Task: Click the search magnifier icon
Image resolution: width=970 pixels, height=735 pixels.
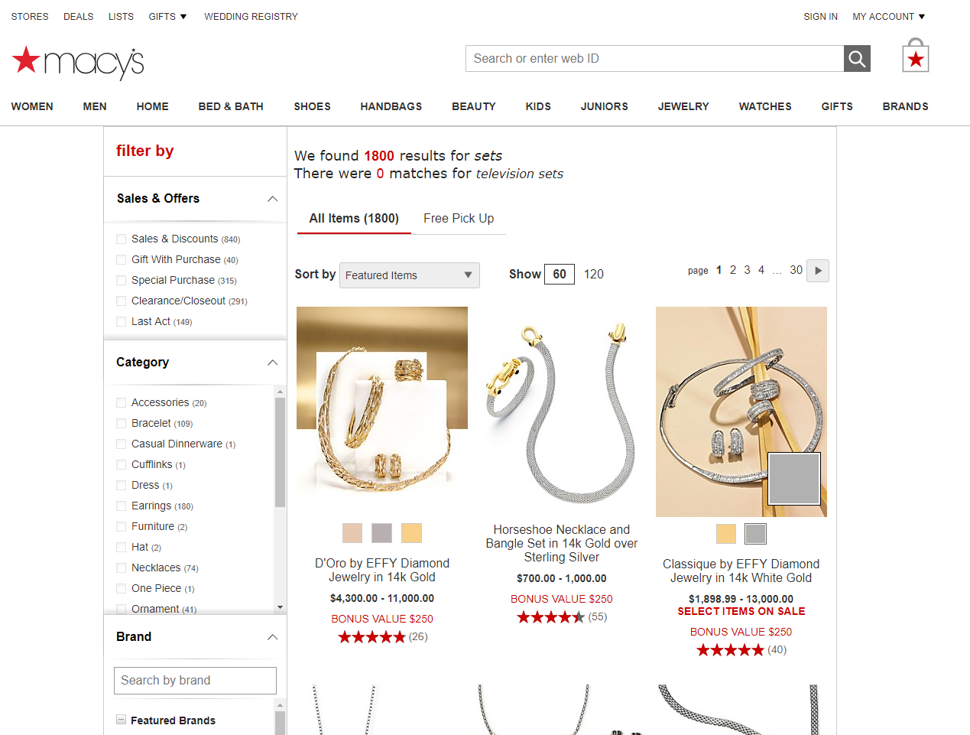Action: [x=857, y=59]
